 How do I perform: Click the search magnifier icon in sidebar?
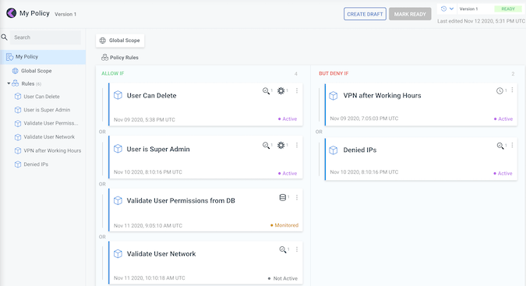point(5,37)
